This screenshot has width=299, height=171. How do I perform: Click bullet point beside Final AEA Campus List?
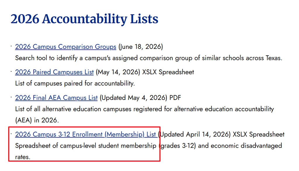(x=11, y=97)
